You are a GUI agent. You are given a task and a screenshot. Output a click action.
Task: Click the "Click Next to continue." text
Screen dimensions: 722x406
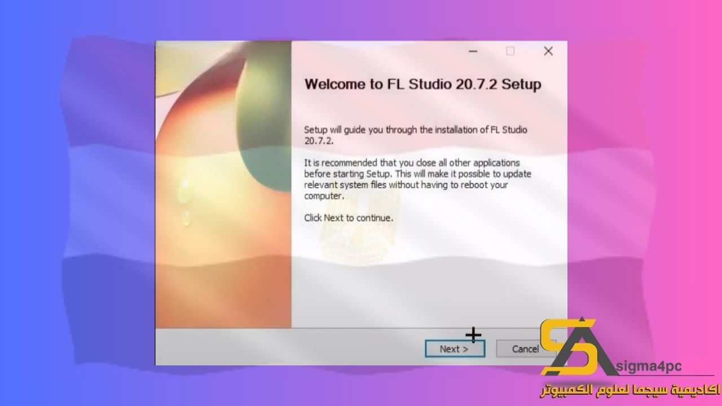pos(349,218)
